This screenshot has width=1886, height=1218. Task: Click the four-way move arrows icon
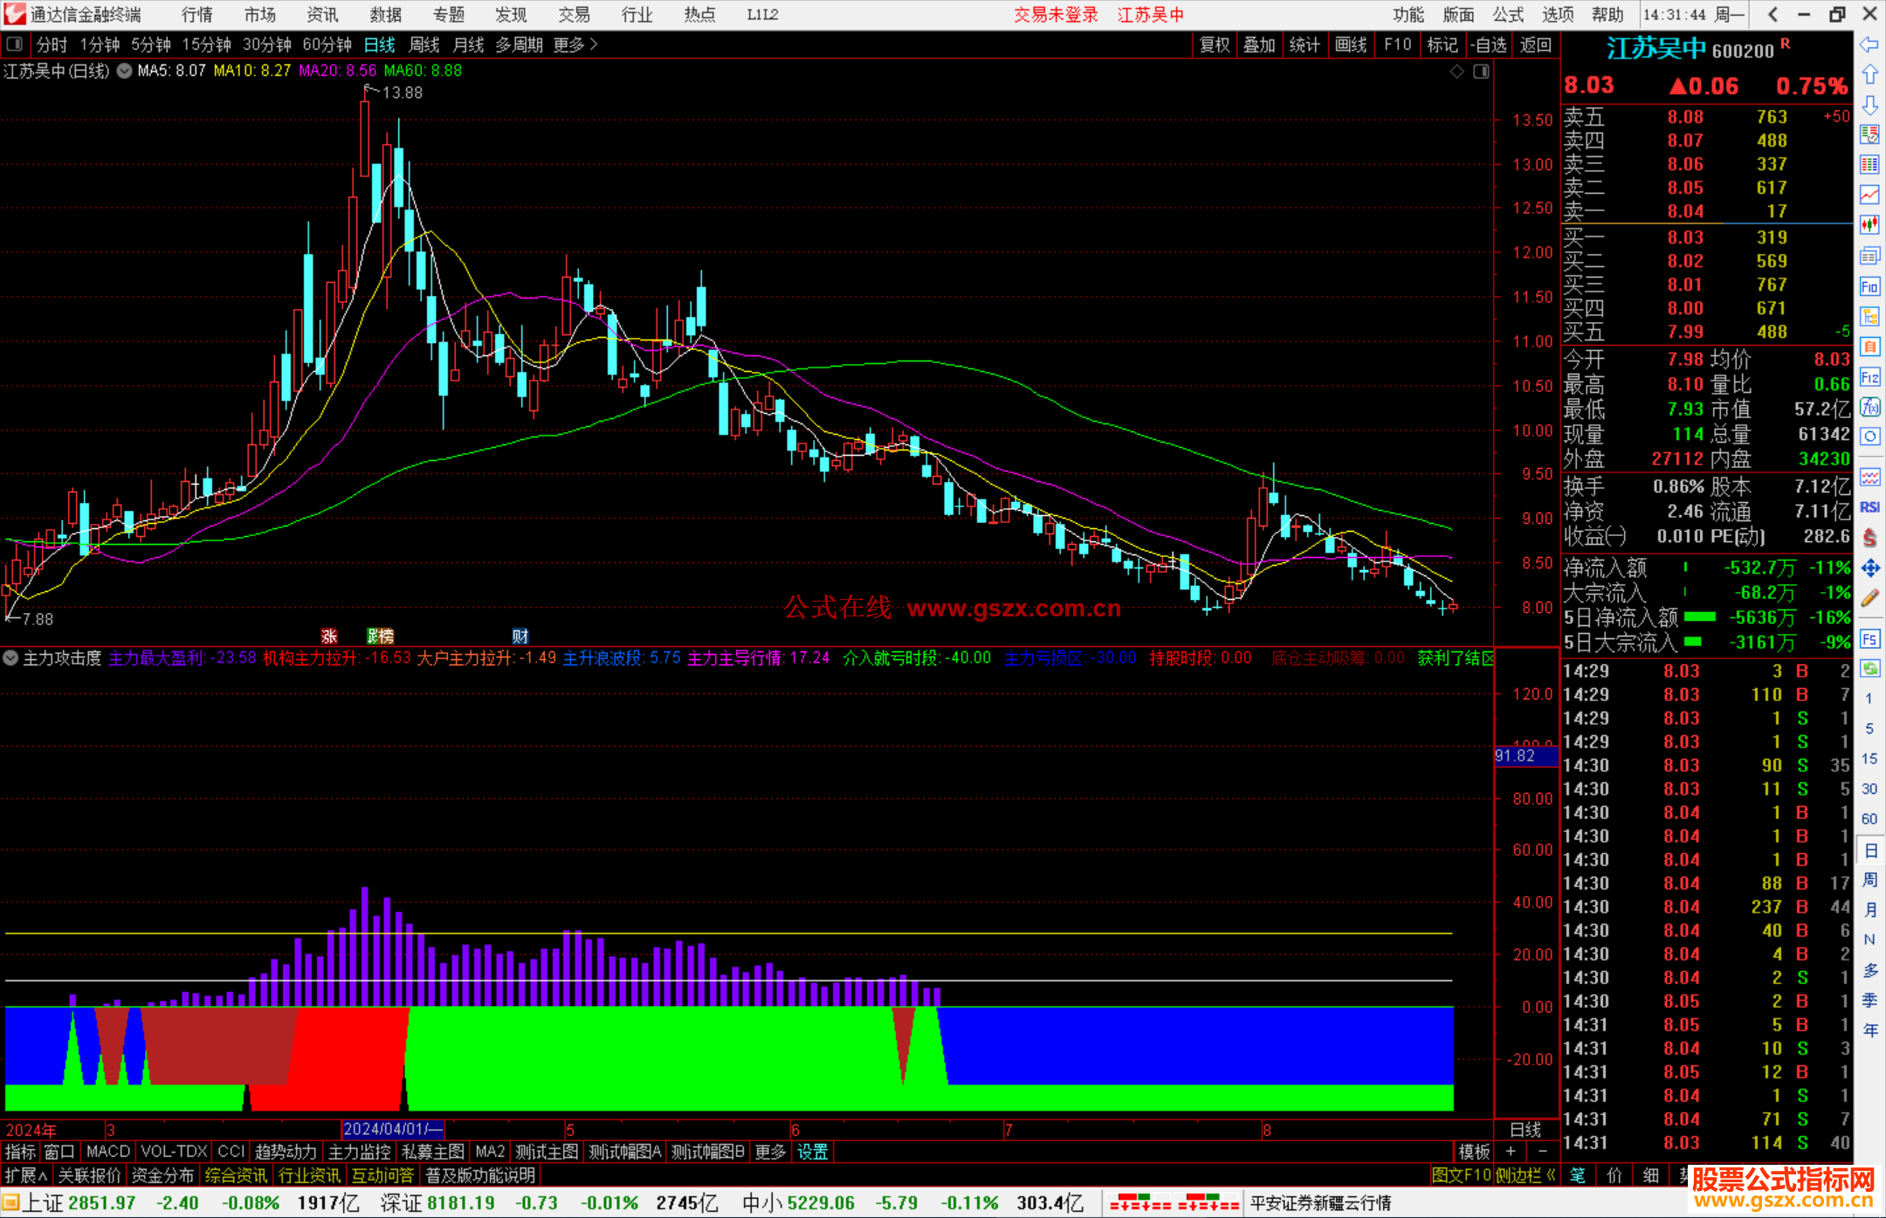coord(1869,568)
